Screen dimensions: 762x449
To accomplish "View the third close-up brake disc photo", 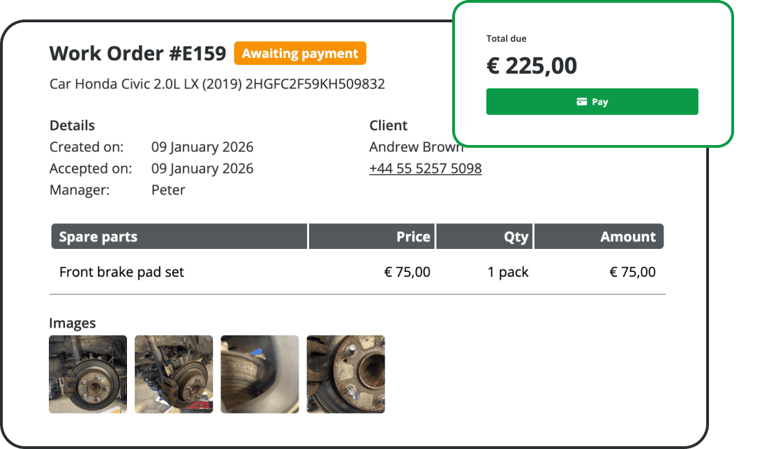I will click(x=259, y=374).
